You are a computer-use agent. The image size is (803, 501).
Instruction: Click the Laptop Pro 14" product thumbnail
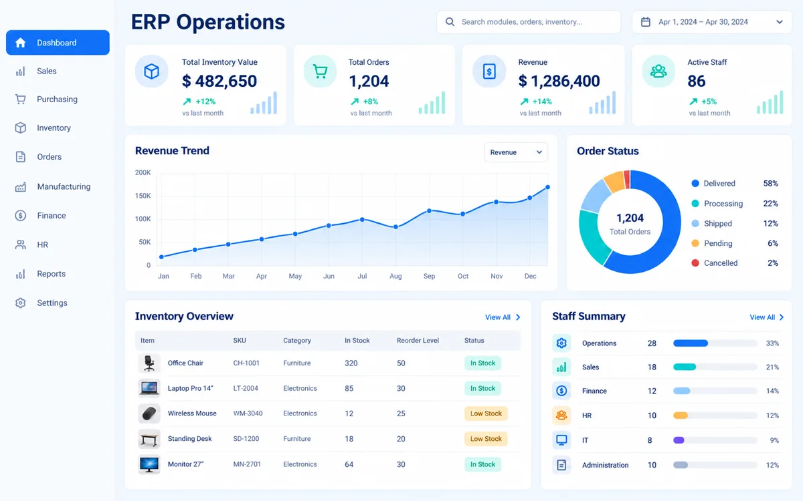click(x=149, y=388)
